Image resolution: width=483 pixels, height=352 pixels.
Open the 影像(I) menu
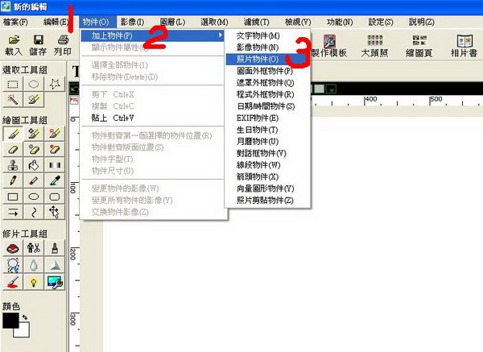(132, 23)
